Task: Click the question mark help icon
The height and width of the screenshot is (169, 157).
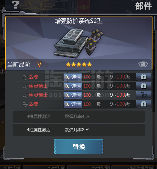Action: click(15, 5)
